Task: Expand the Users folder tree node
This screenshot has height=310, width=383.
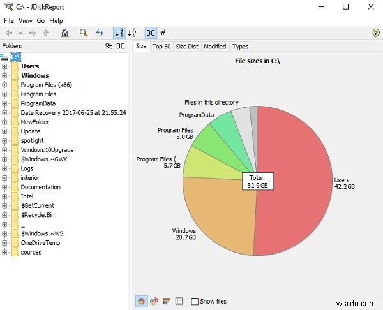Action: pyautogui.click(x=4, y=66)
